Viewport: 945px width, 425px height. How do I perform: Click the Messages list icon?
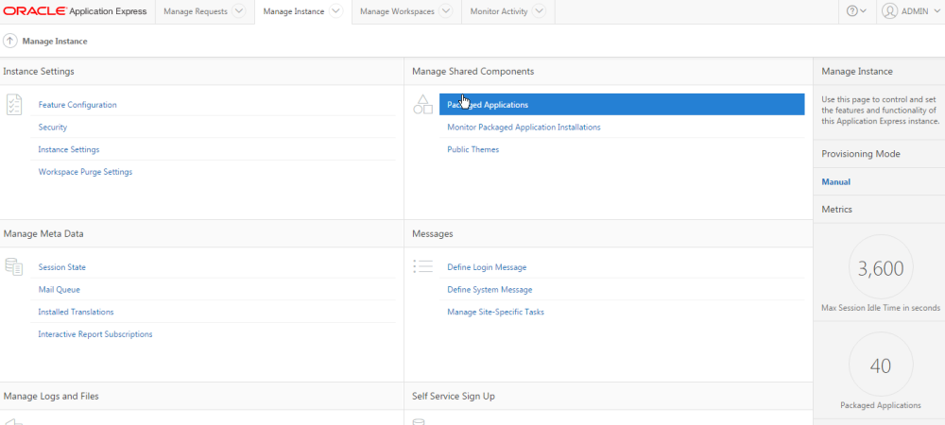422,267
